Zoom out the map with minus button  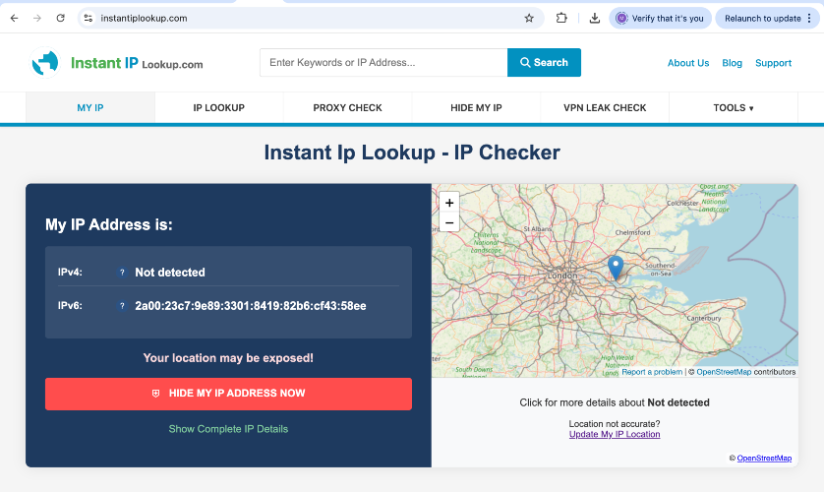coord(449,222)
